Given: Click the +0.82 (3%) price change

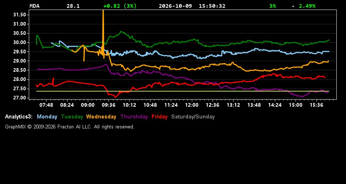Looking at the screenshot, I should pos(120,6).
